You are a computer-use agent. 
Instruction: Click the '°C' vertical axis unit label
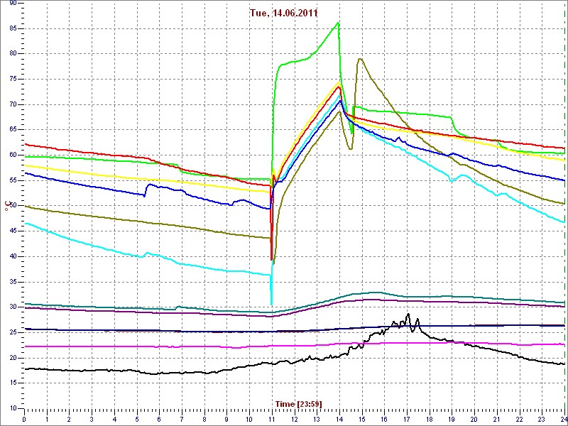click(6, 206)
